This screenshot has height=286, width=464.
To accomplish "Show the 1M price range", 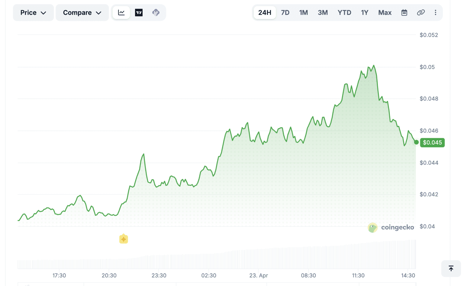I will pyautogui.click(x=303, y=13).
